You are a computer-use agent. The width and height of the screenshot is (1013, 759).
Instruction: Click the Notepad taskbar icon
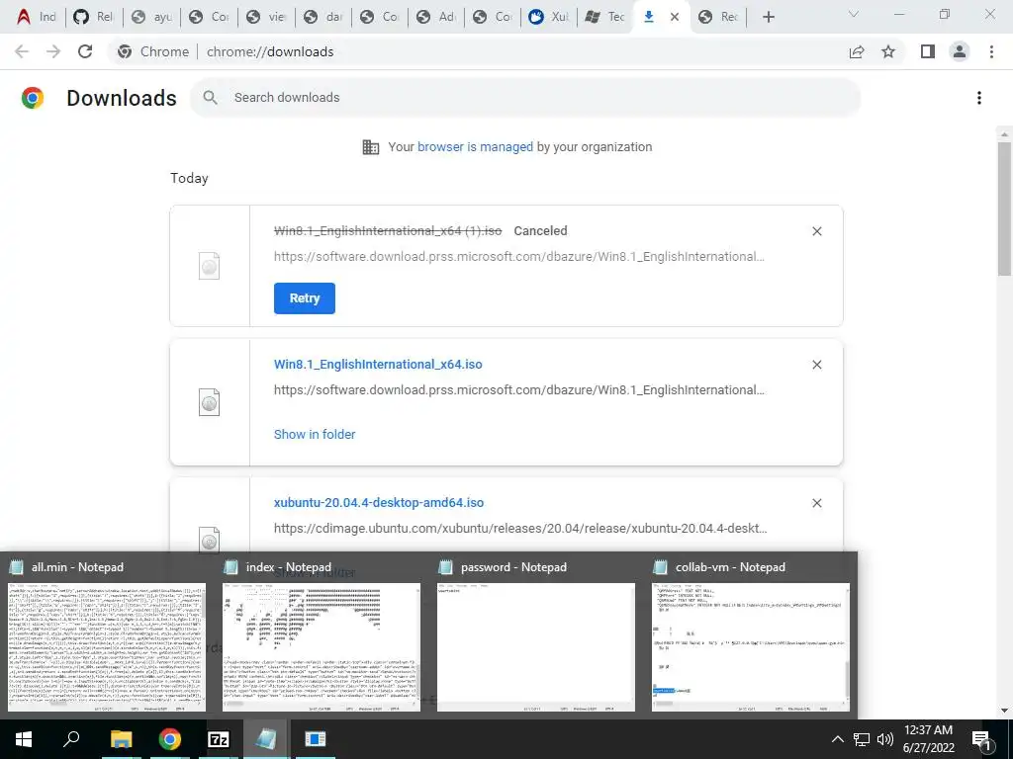coord(266,739)
